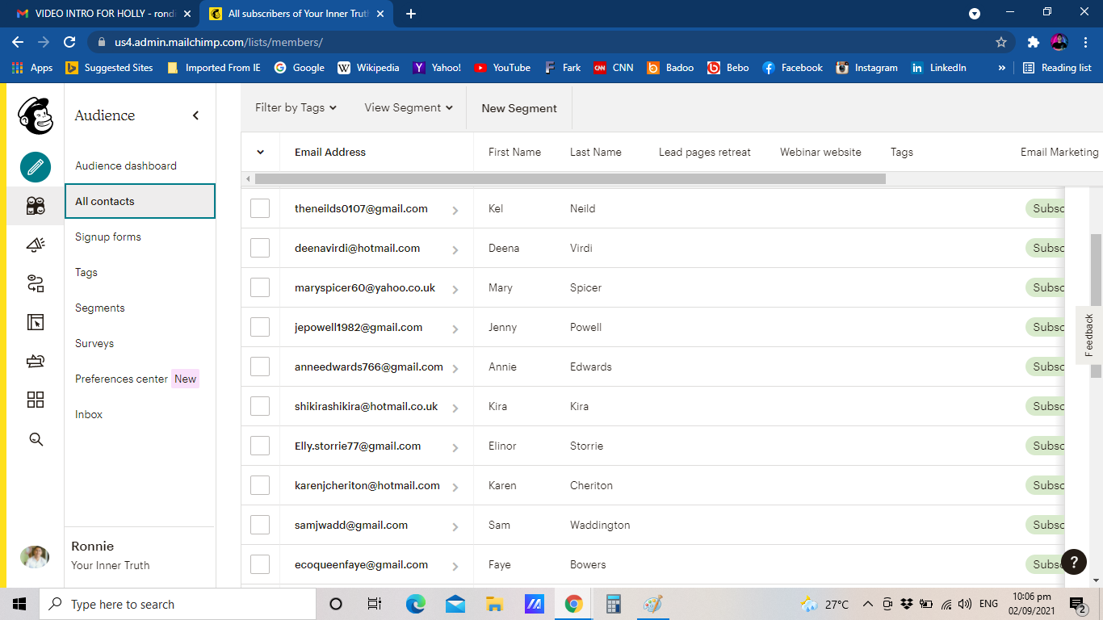Click the Mailchimp Freddie logo
The width and height of the screenshot is (1103, 620).
tap(36, 116)
